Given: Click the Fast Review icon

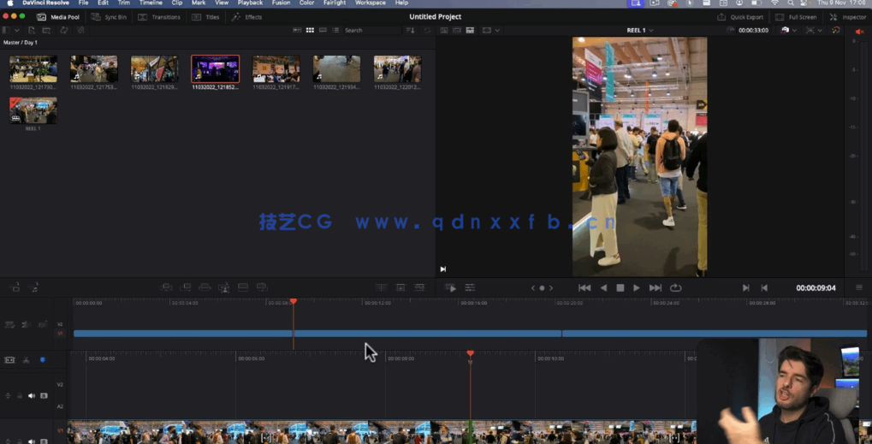Looking at the screenshot, I should [x=450, y=287].
